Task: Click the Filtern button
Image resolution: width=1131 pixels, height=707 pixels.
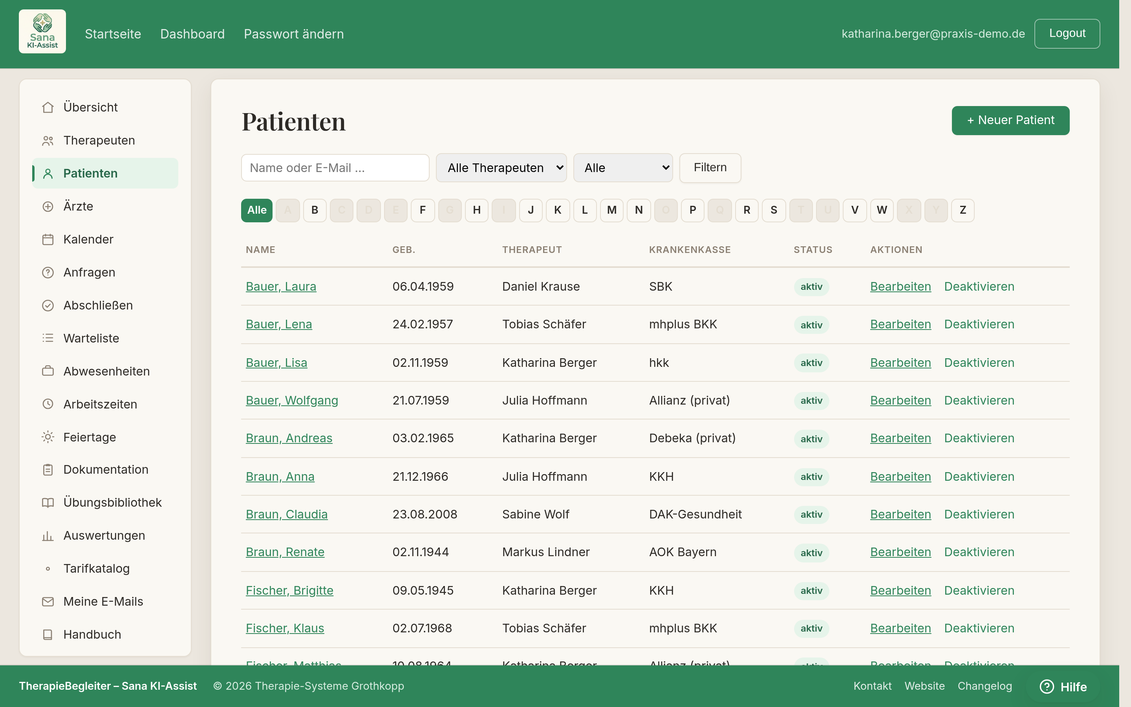Action: (x=710, y=168)
